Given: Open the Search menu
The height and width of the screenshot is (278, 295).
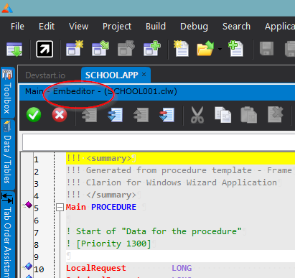Looking at the screenshot, I should (236, 27).
